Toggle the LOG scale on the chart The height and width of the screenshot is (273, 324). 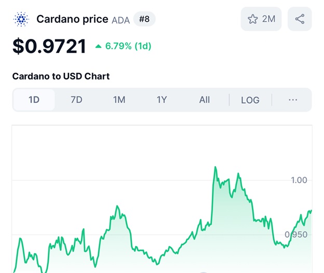250,100
